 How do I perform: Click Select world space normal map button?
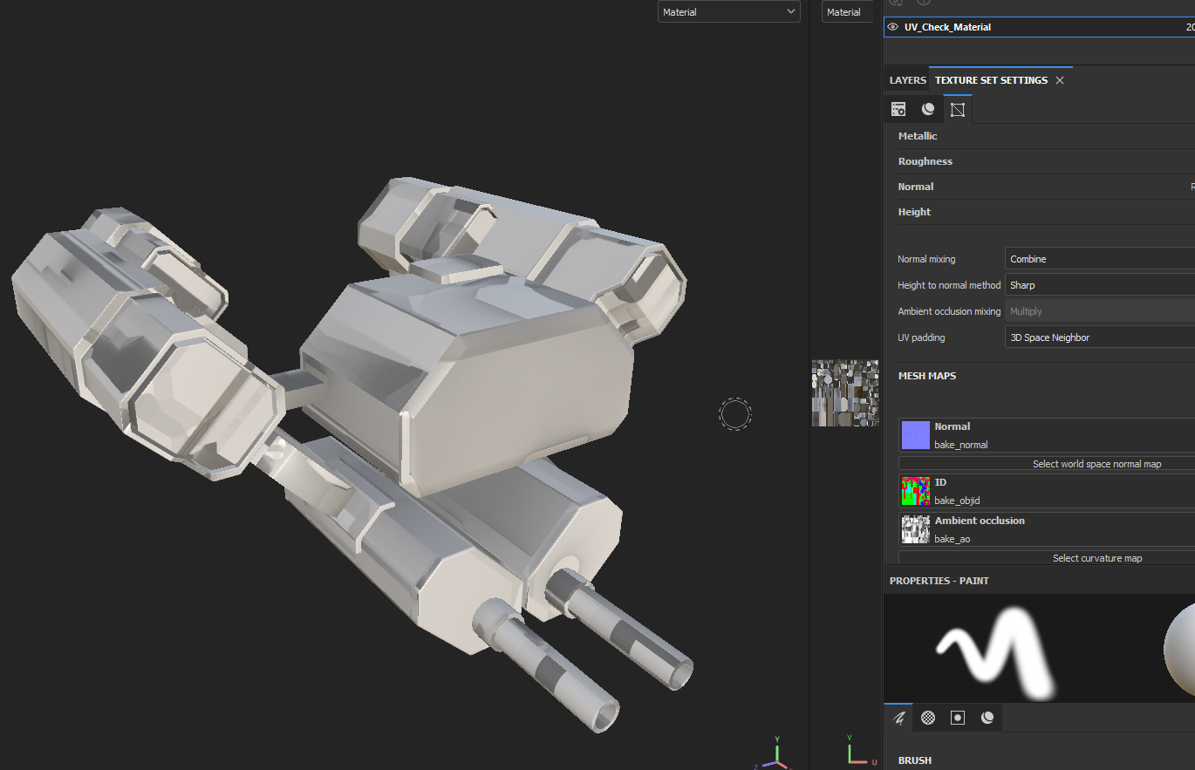(1096, 464)
